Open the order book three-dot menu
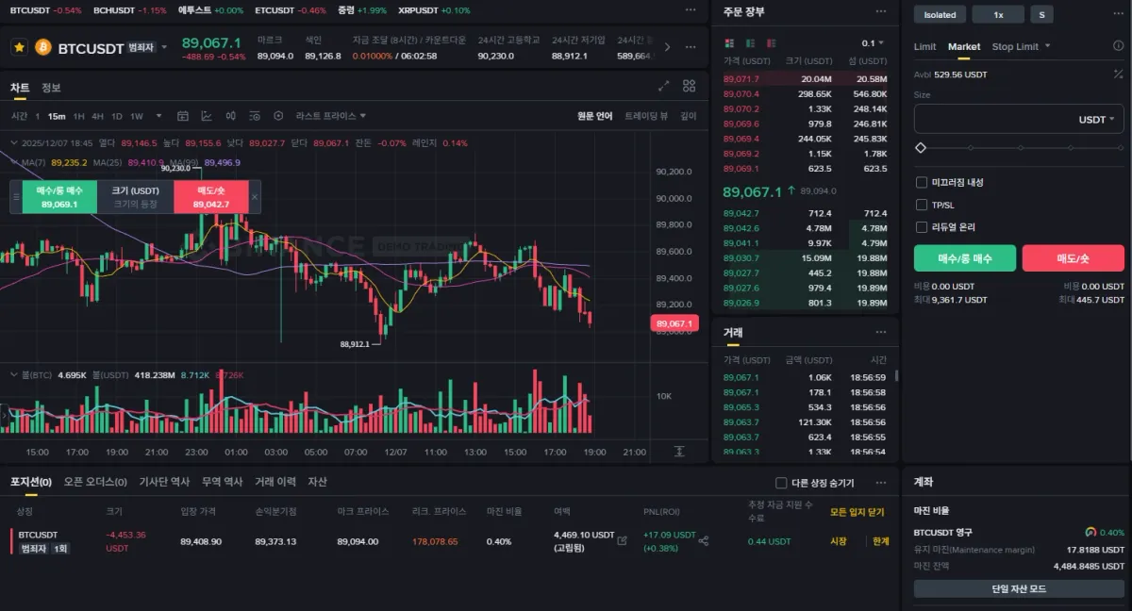Screen dimensions: 1132x611 pos(881,11)
